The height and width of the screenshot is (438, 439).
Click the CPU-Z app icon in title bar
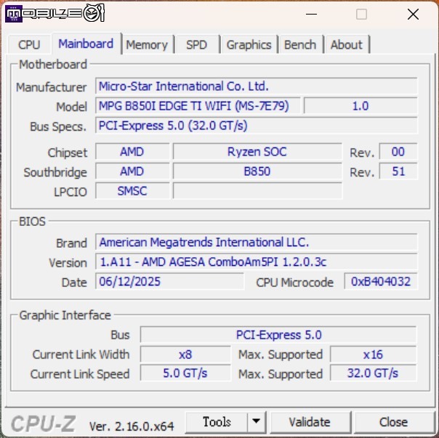pyautogui.click(x=13, y=13)
